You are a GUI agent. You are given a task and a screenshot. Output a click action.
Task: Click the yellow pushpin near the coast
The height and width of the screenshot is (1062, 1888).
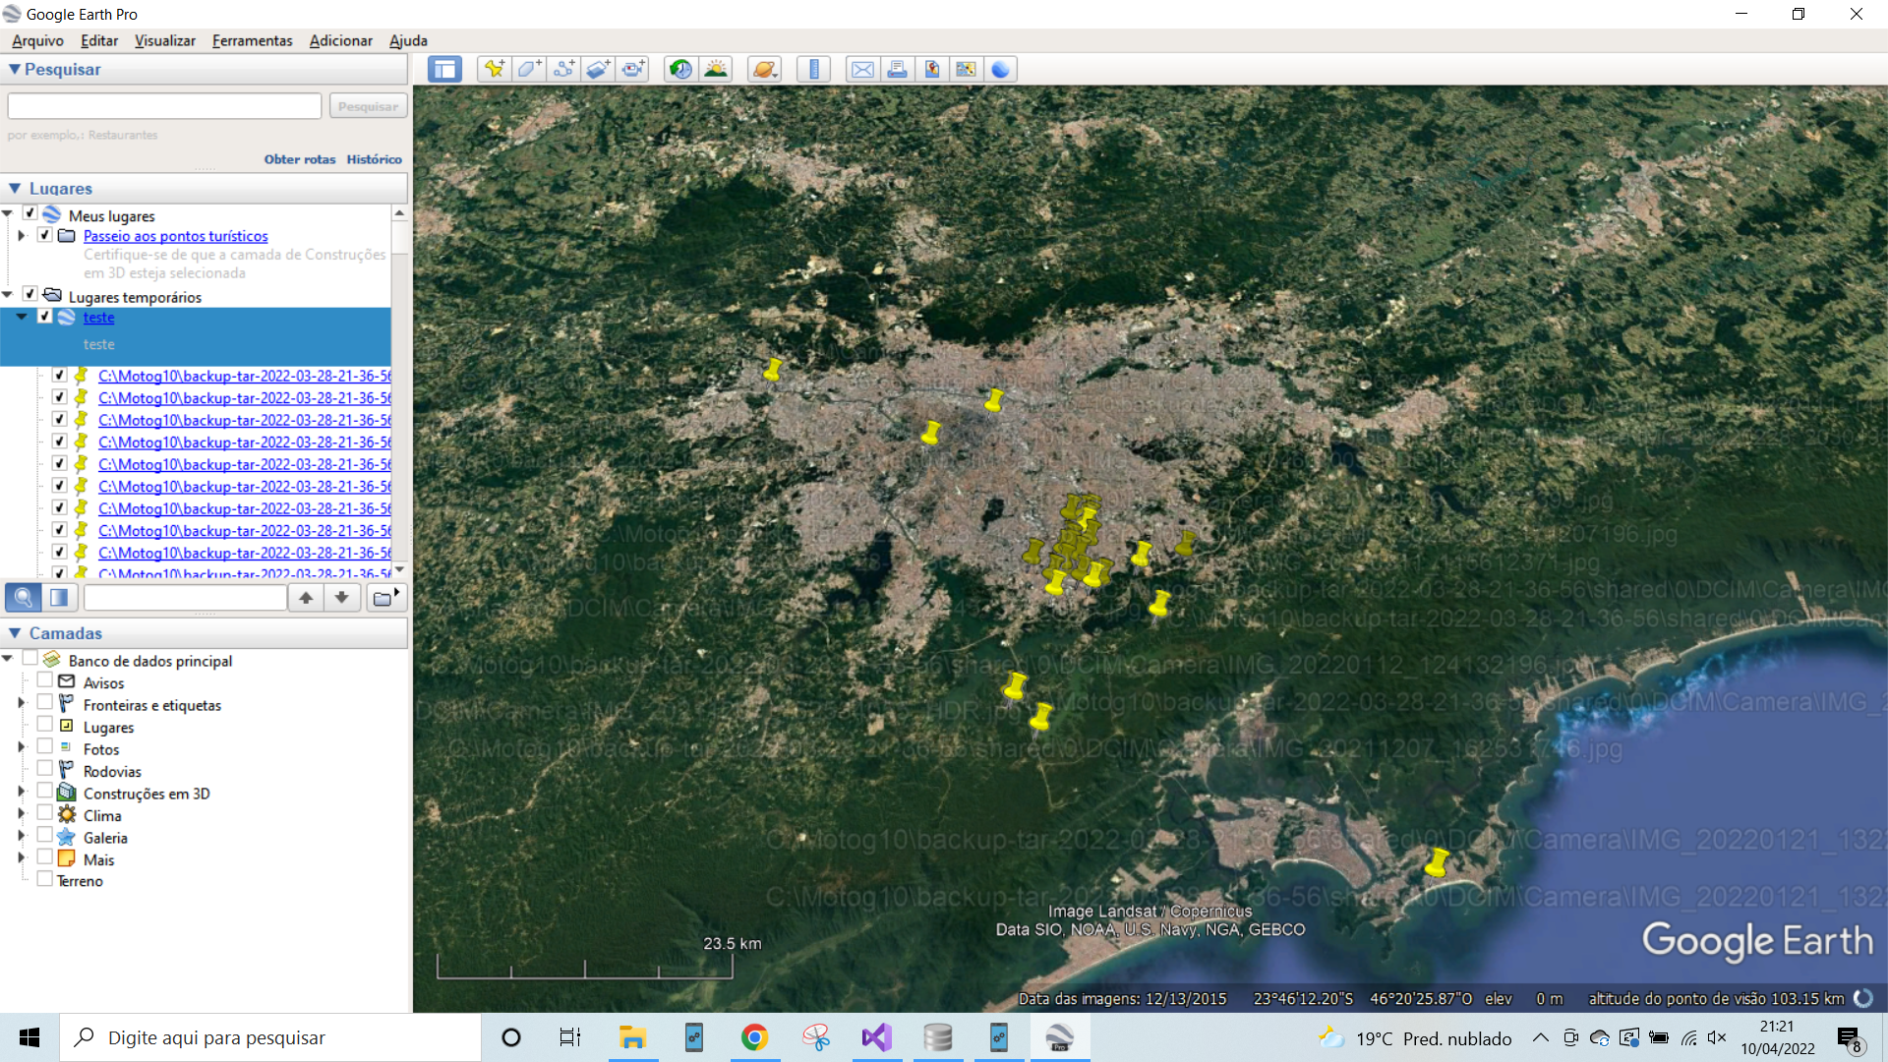point(1437,862)
